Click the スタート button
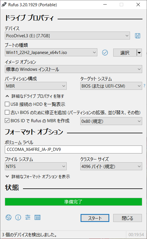This screenshot has width=147, height=239. [x=95, y=218]
